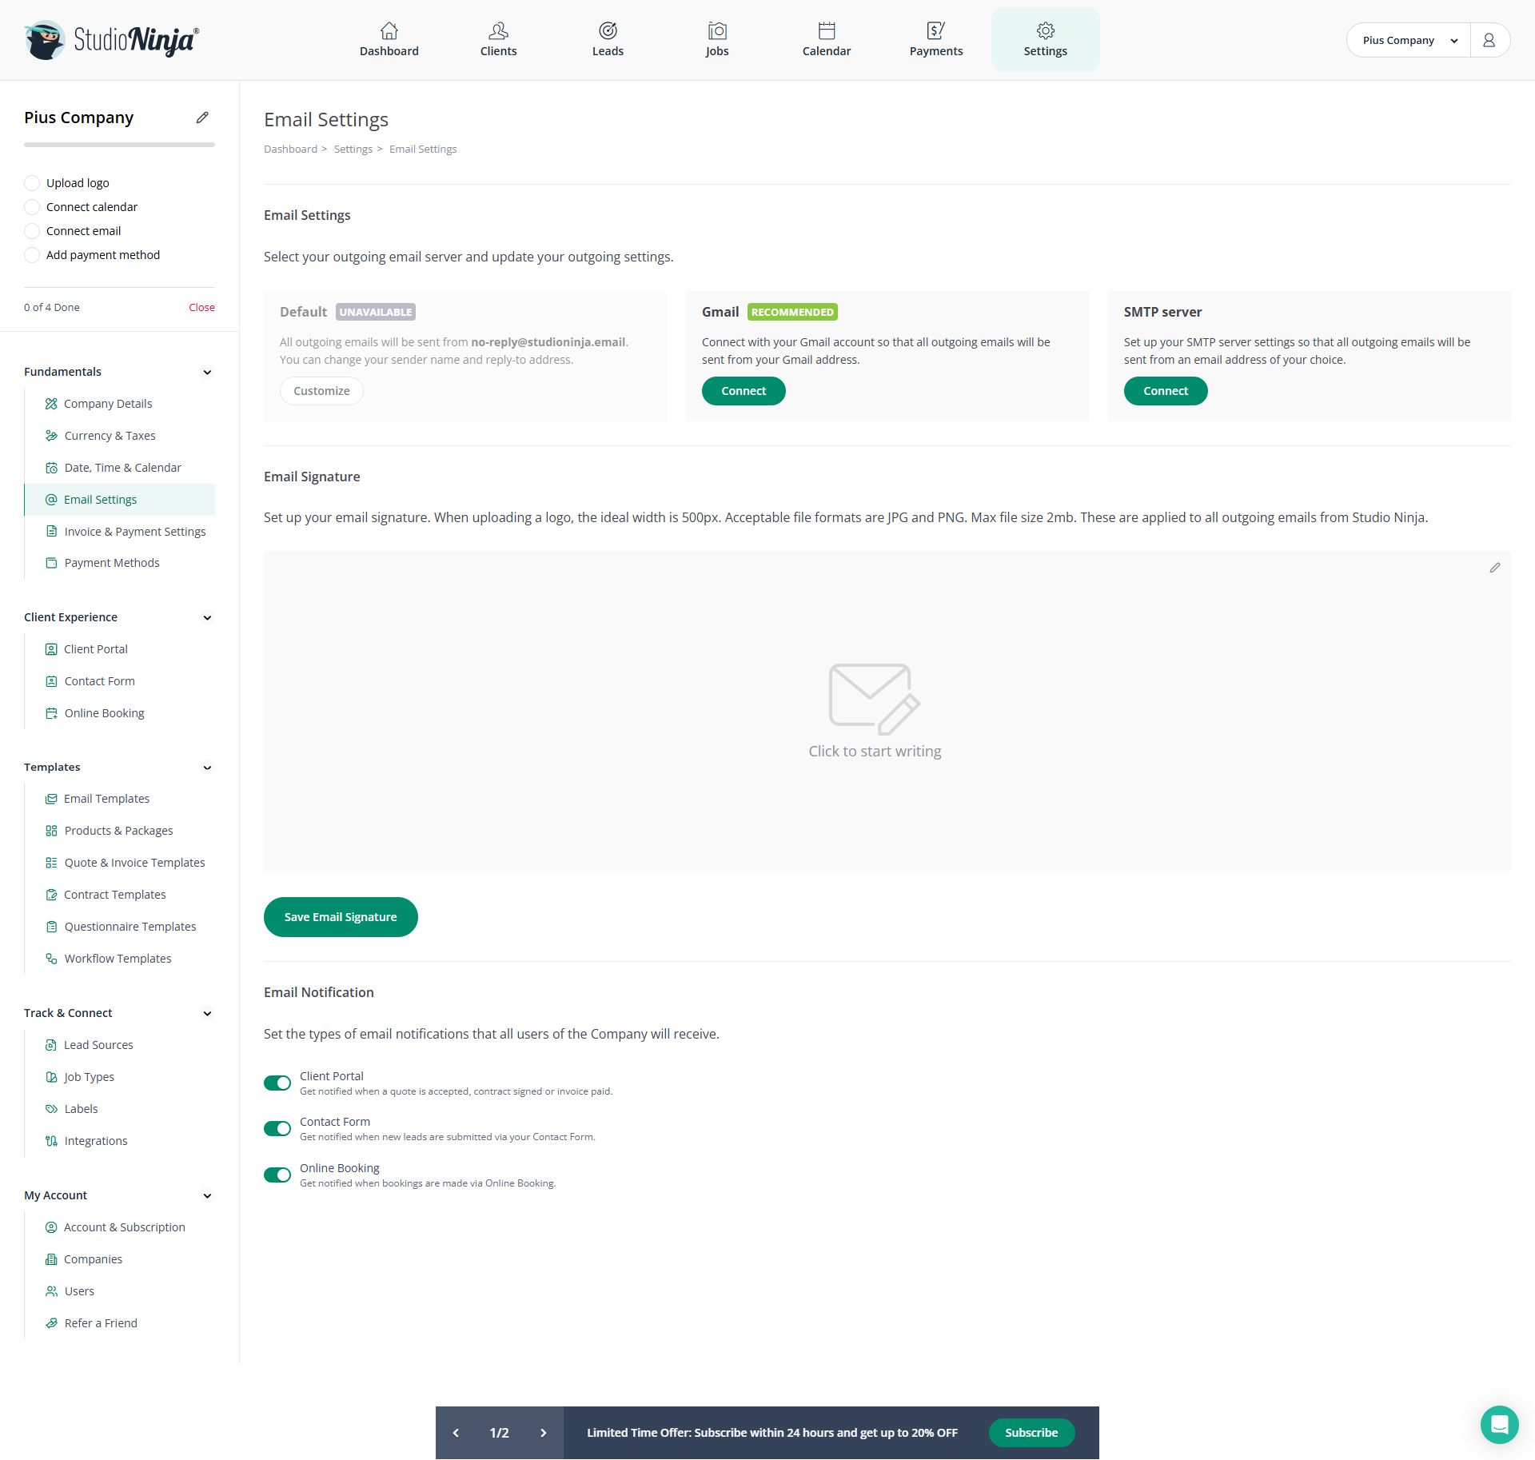
Task: Click Subscribe in the offer banner
Action: 1031,1433
